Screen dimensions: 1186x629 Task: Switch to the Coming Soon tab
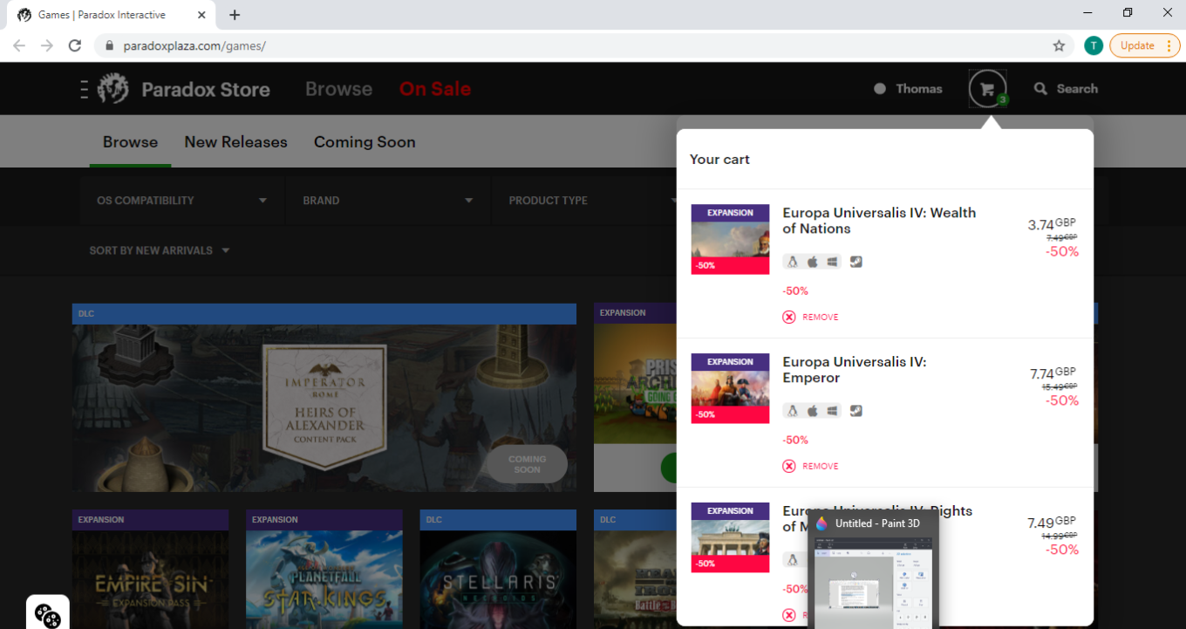[x=365, y=142]
